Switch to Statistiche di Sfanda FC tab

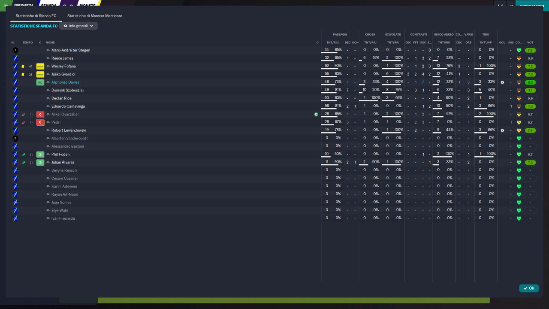coord(36,16)
